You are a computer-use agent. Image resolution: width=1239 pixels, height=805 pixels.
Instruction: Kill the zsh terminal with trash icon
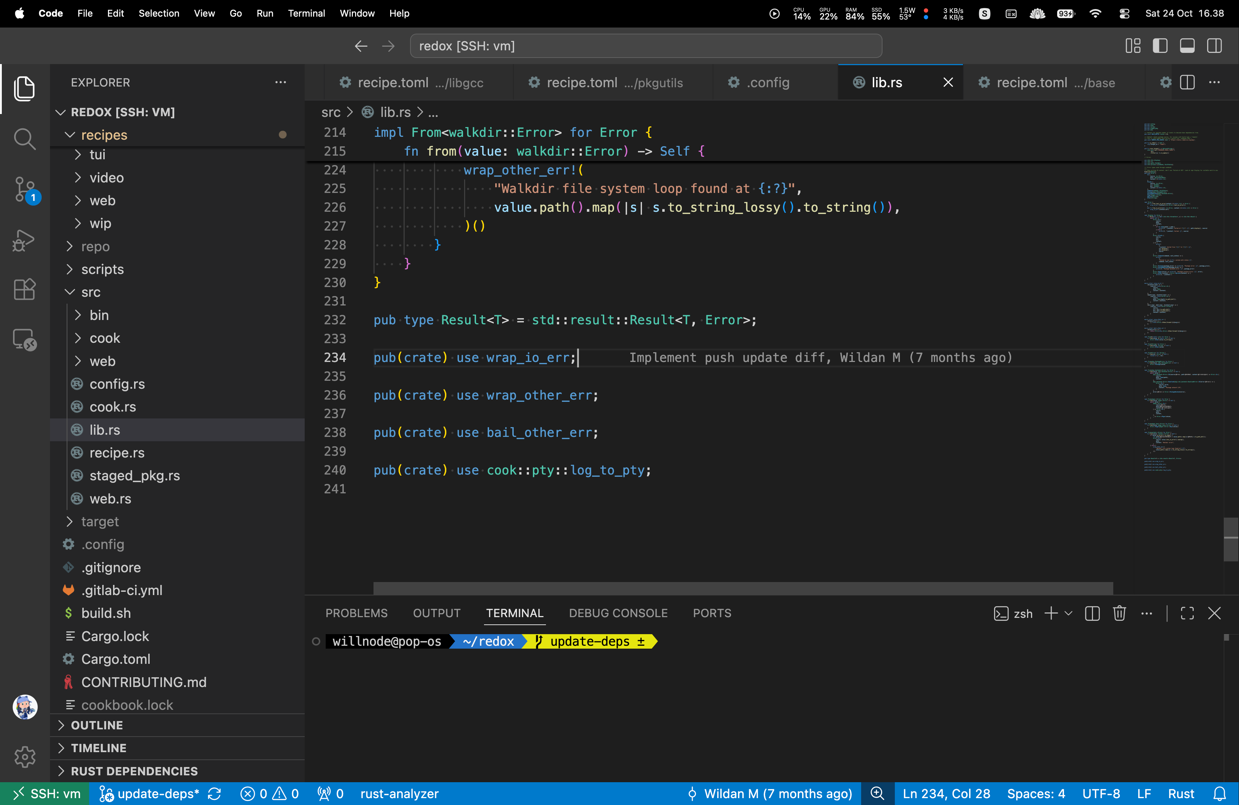(x=1119, y=614)
